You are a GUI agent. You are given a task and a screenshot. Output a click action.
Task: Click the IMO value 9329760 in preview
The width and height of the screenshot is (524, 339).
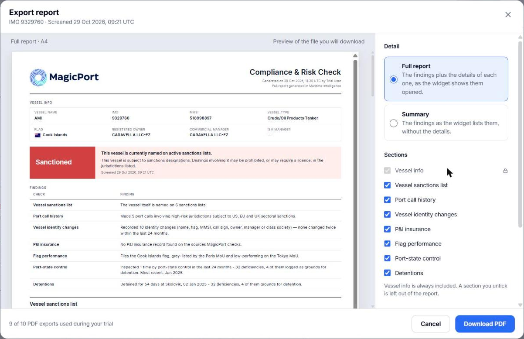(x=121, y=118)
